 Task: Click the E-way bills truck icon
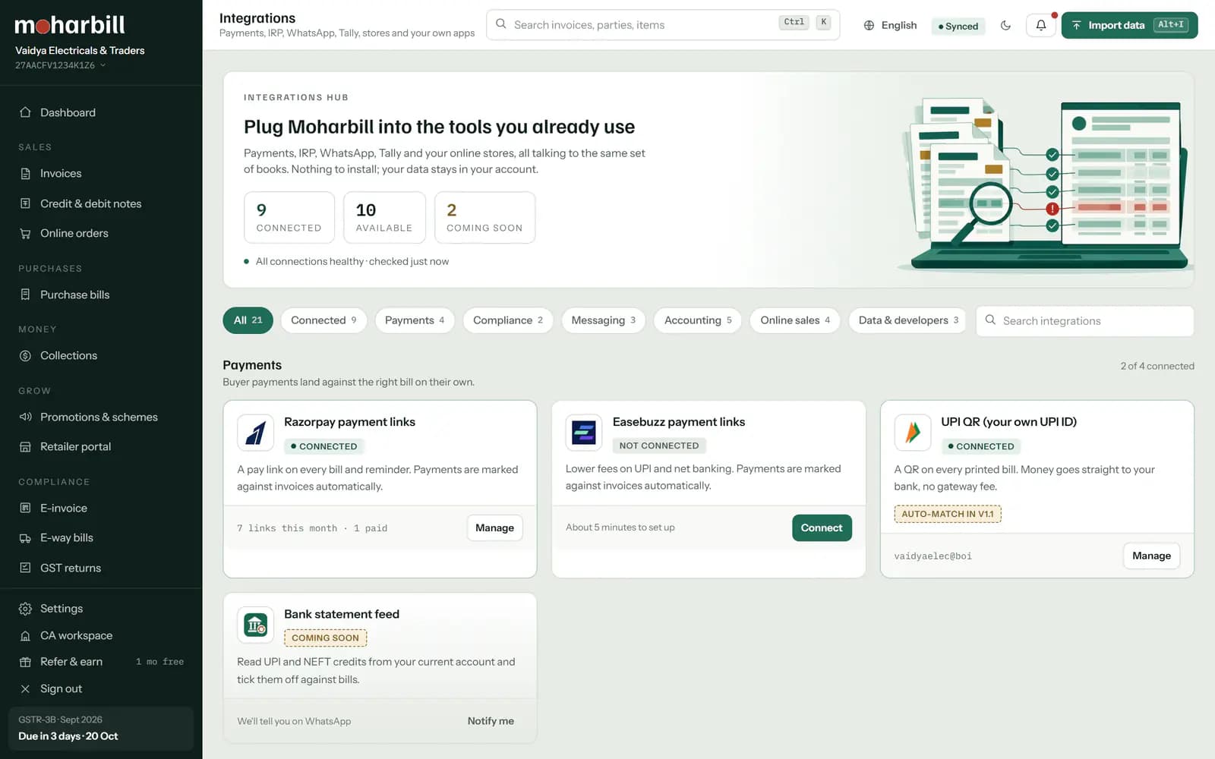25,537
